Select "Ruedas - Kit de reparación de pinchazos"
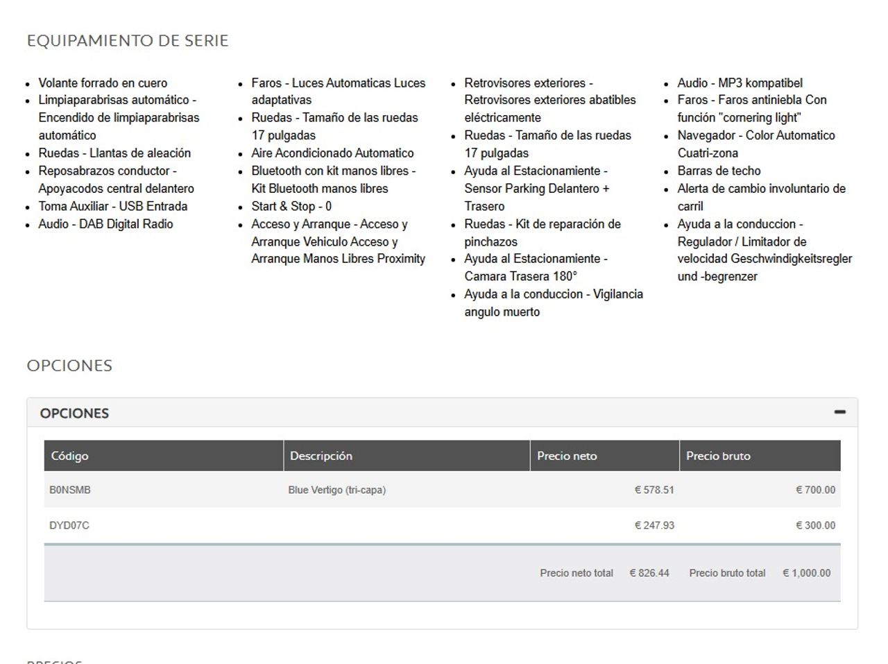 (543, 232)
